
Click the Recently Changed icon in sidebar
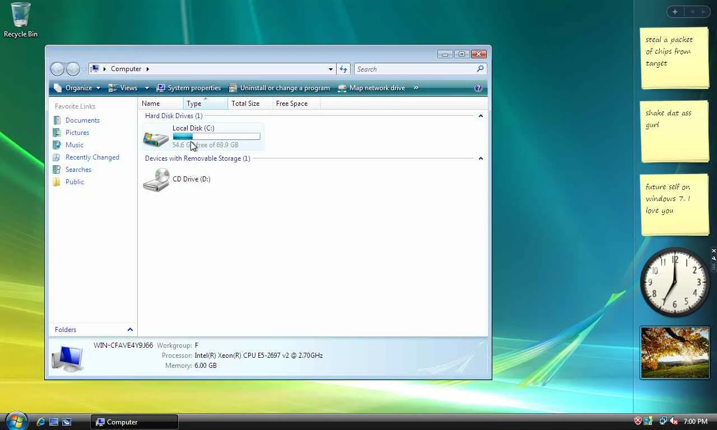pyautogui.click(x=57, y=157)
